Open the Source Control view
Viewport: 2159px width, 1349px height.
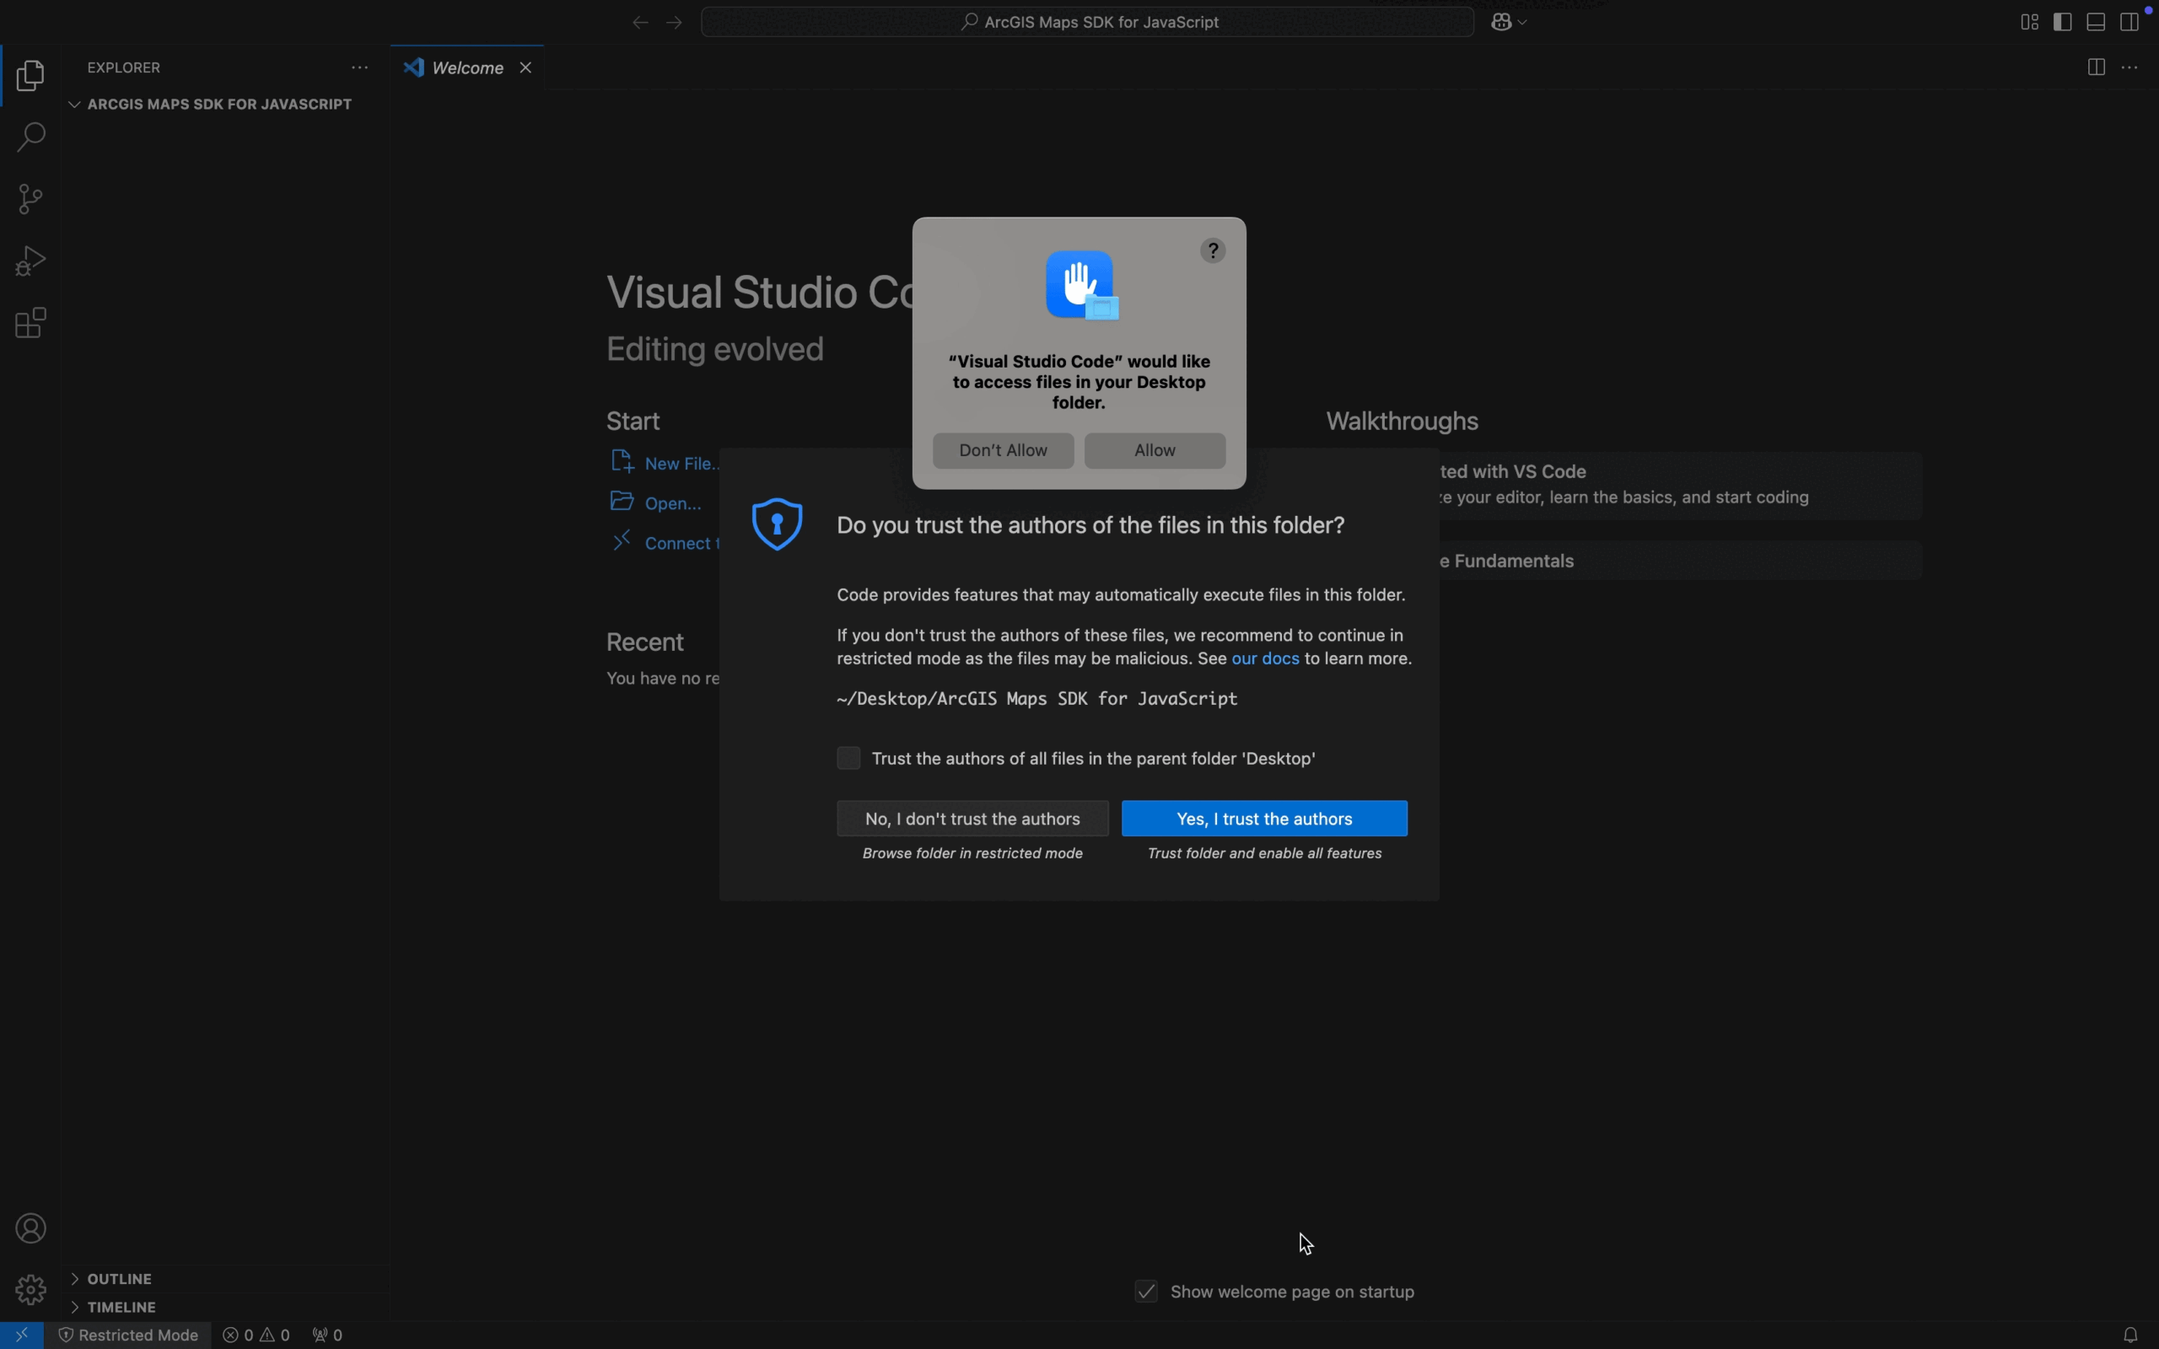[31, 199]
